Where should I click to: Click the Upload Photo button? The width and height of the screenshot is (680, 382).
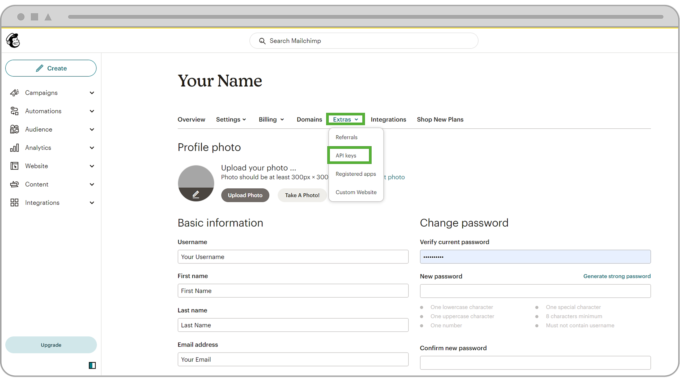click(x=245, y=195)
